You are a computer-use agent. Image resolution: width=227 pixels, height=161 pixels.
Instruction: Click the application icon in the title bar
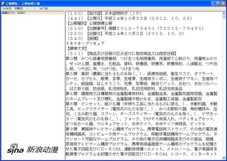coord(3,3)
